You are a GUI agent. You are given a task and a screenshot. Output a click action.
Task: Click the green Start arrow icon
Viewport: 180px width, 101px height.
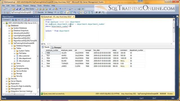83,9
